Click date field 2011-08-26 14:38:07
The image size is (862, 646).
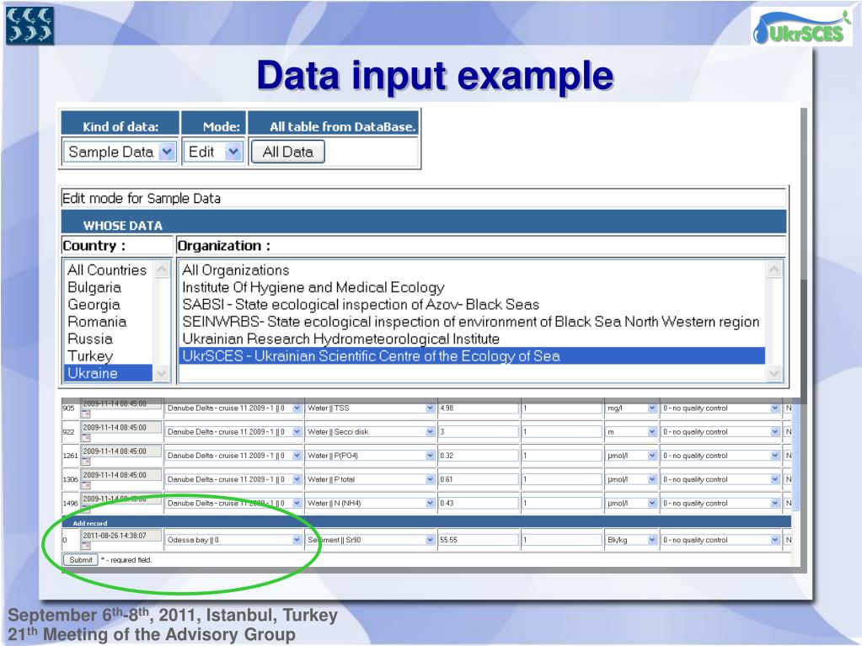[x=121, y=535]
